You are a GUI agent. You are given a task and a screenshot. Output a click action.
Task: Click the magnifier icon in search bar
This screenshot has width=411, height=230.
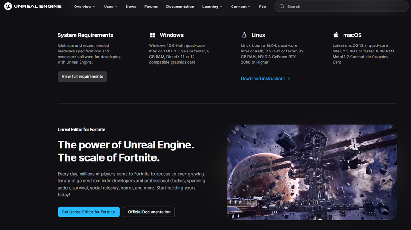click(x=282, y=6)
